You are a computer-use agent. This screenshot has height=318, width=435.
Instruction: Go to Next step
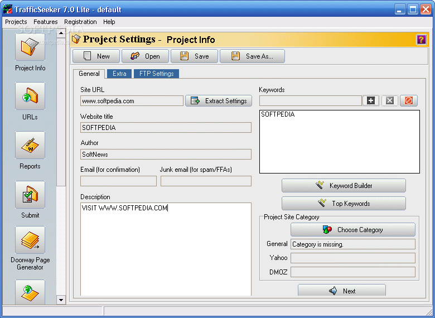pos(342,290)
